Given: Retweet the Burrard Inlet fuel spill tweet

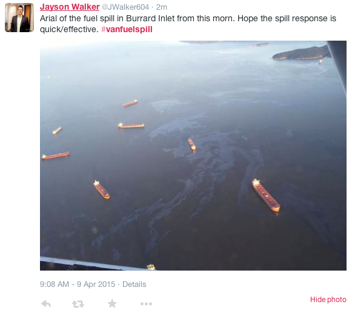Looking at the screenshot, I should coord(78,304).
